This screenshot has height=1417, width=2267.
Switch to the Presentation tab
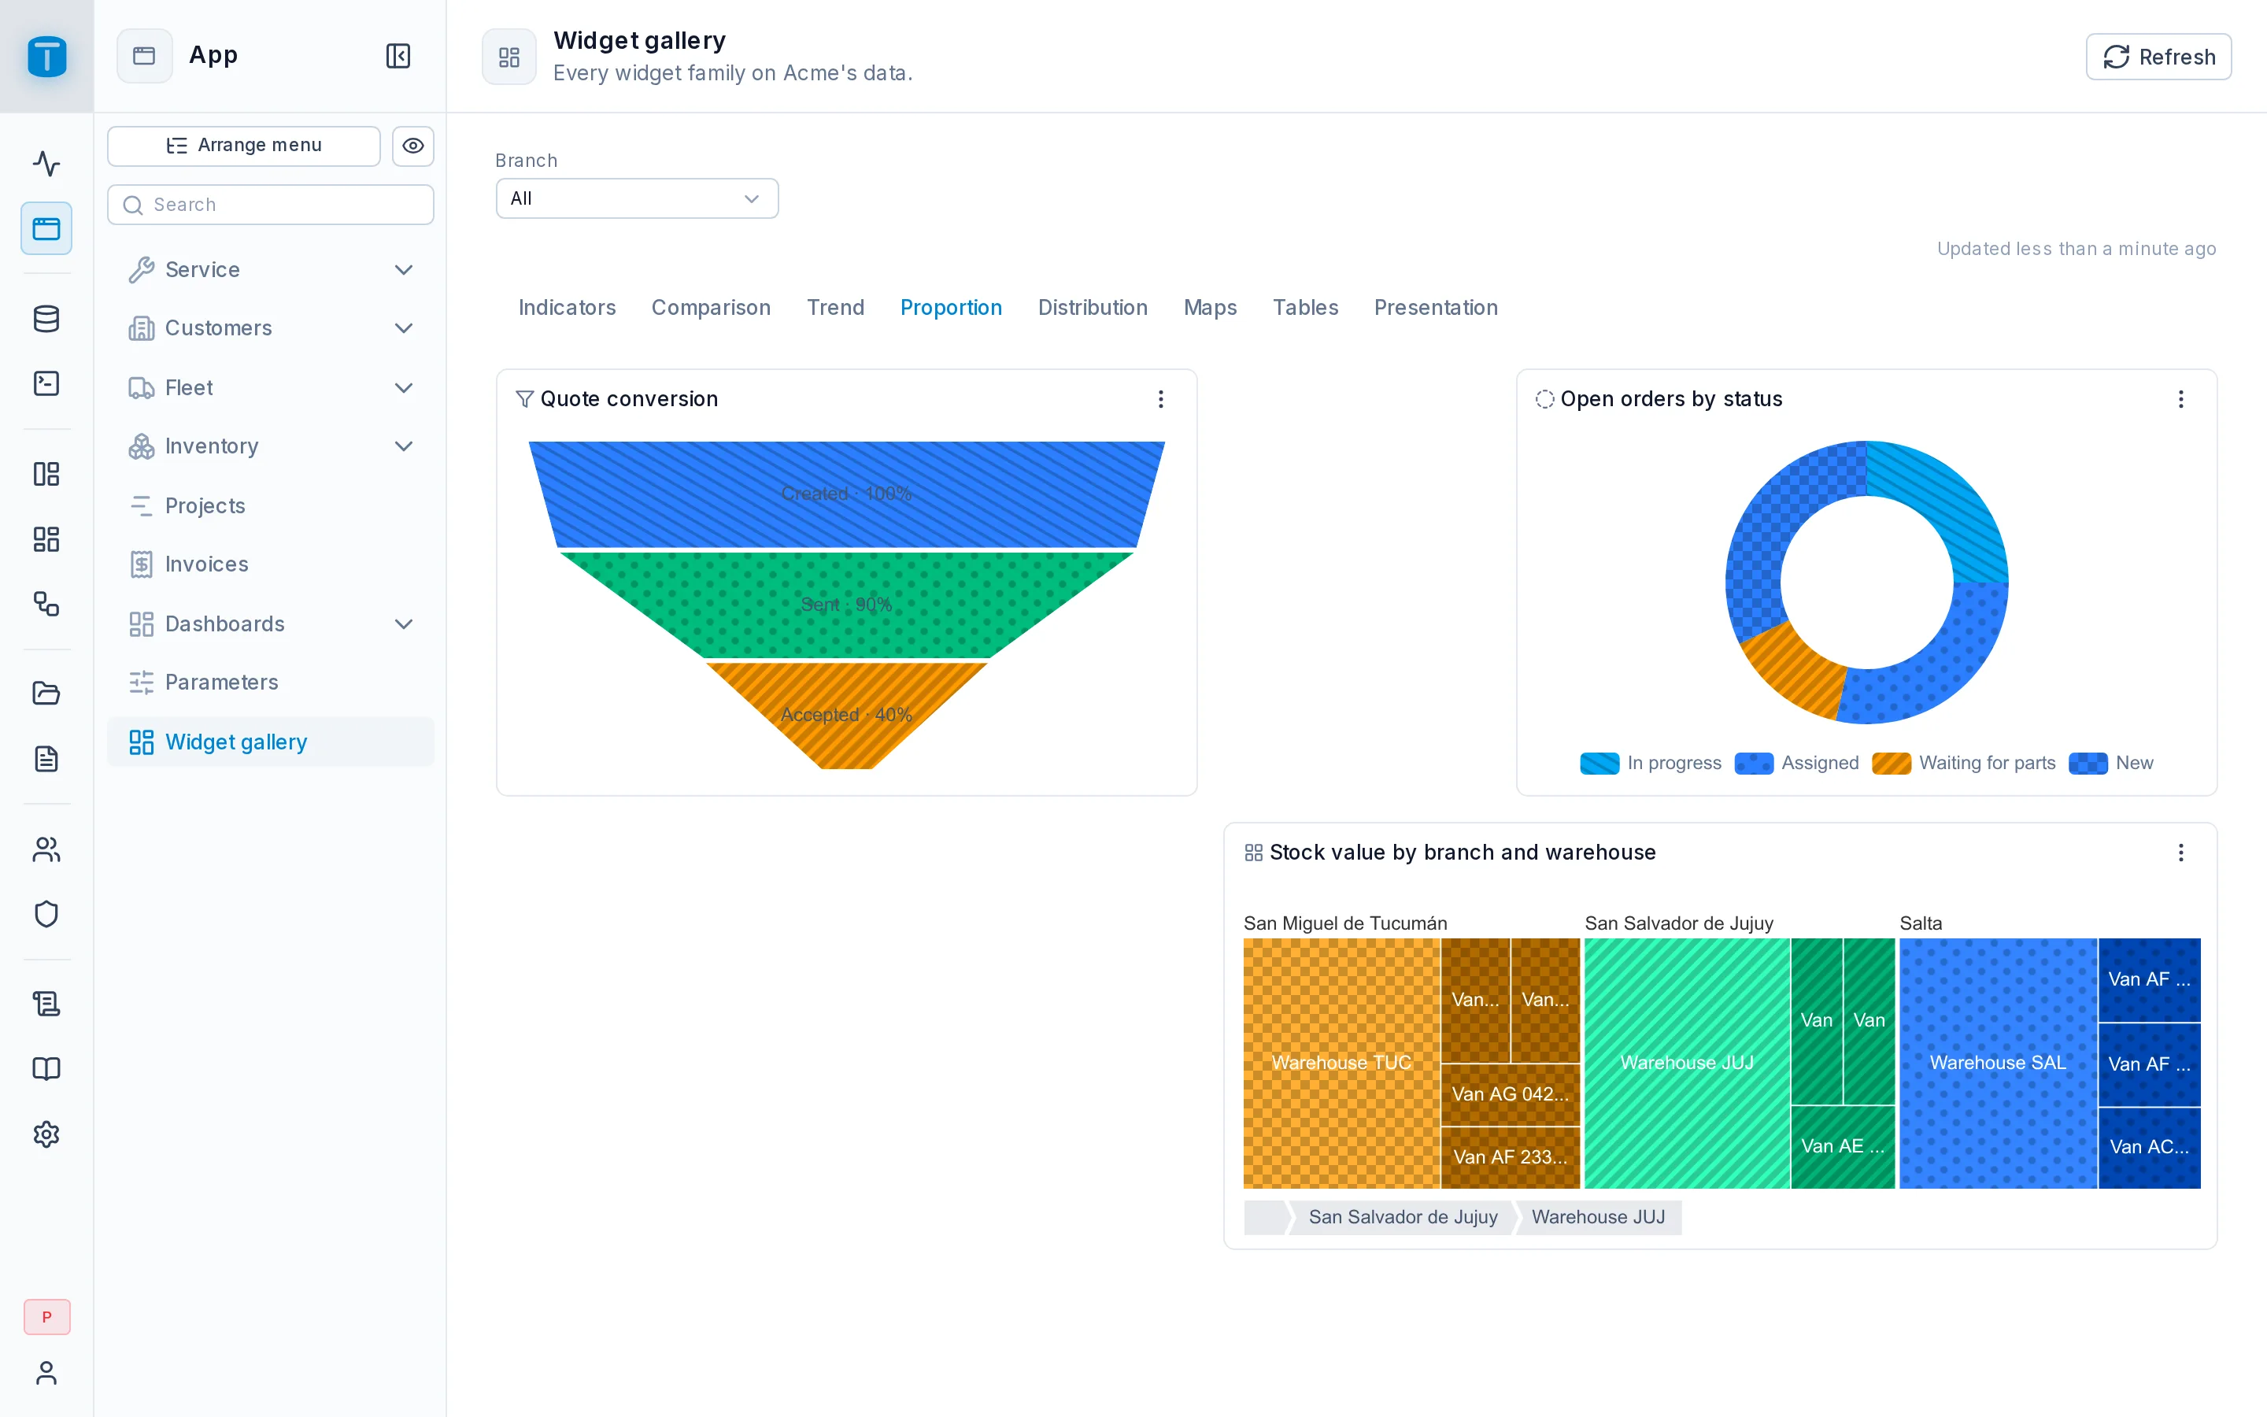[x=1435, y=307]
